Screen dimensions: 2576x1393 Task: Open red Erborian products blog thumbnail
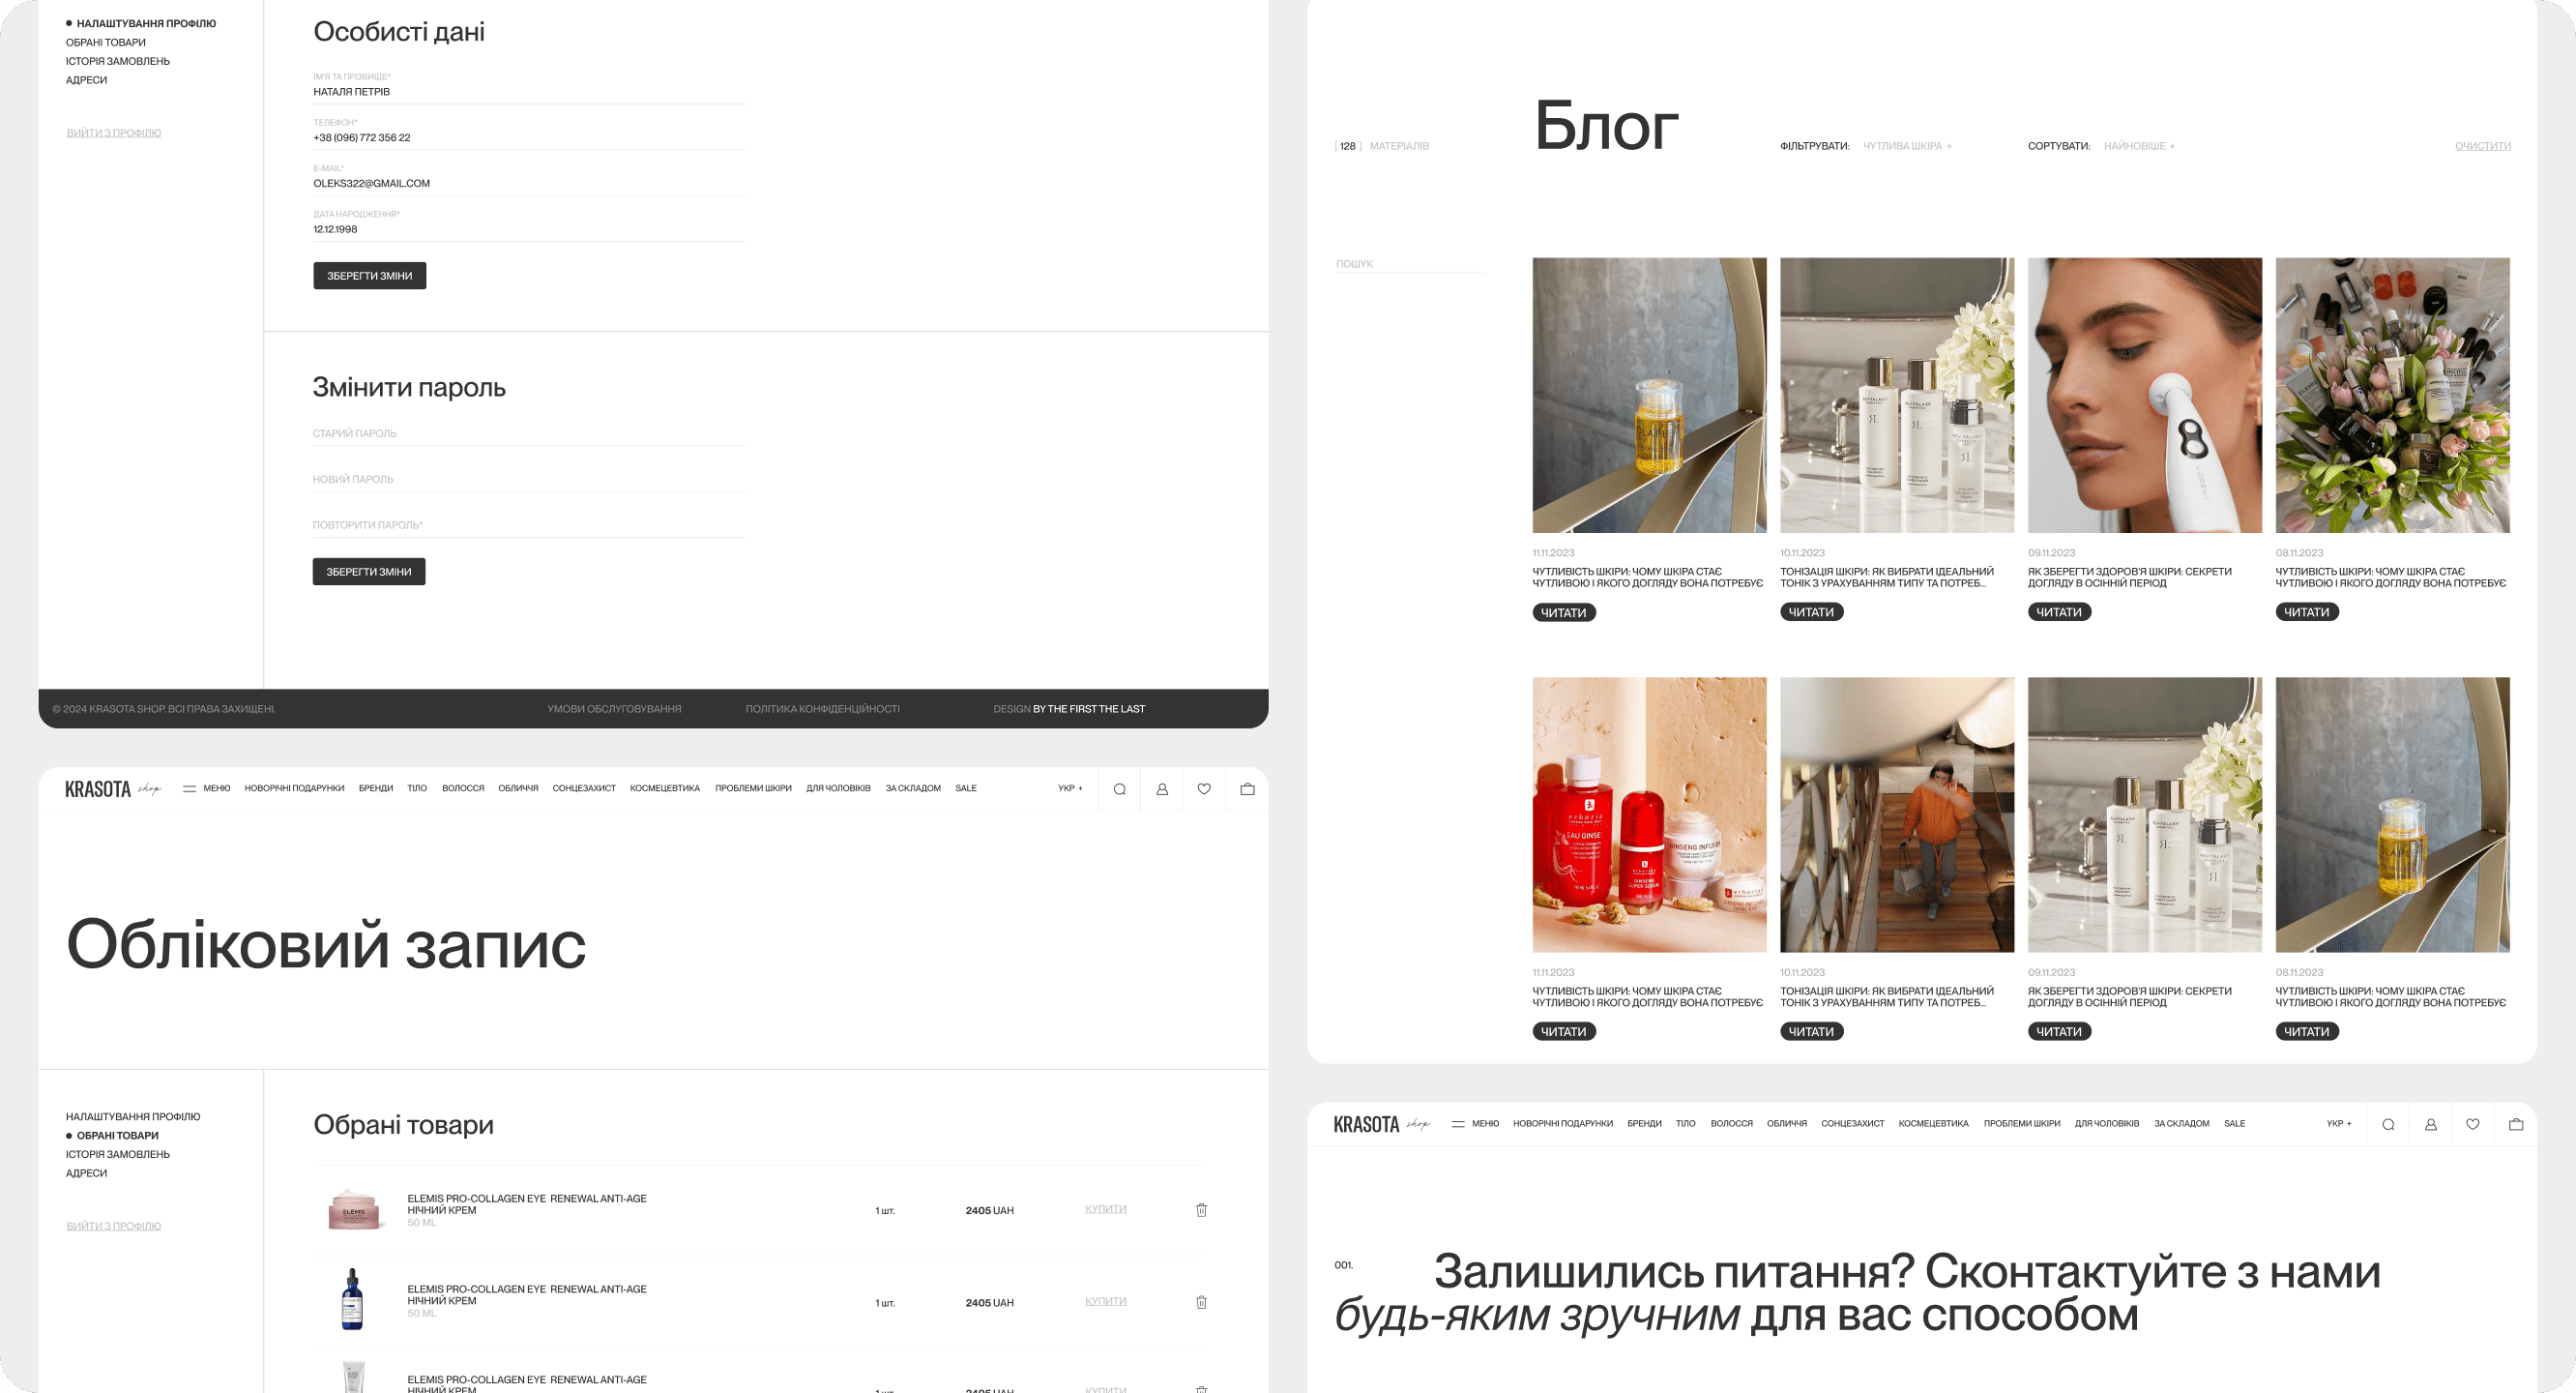coord(1649,815)
